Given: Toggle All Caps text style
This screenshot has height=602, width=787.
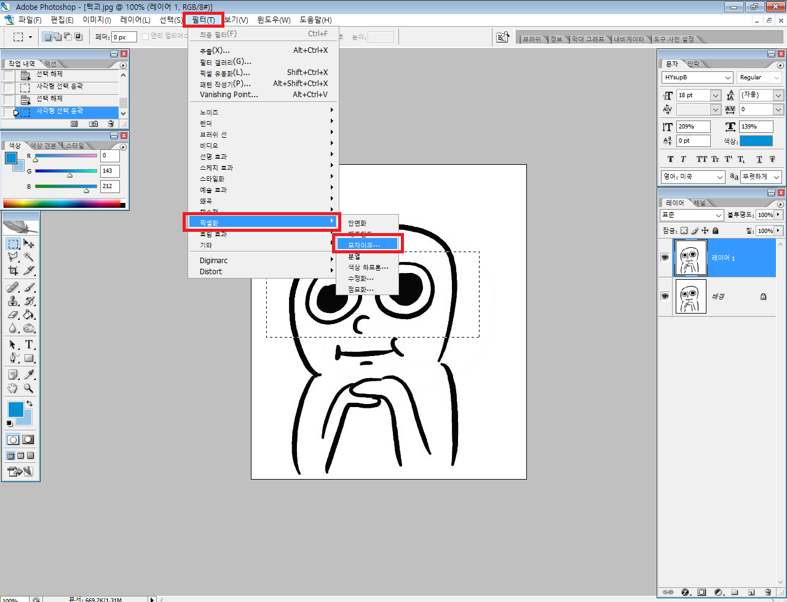Looking at the screenshot, I should pyautogui.click(x=702, y=159).
